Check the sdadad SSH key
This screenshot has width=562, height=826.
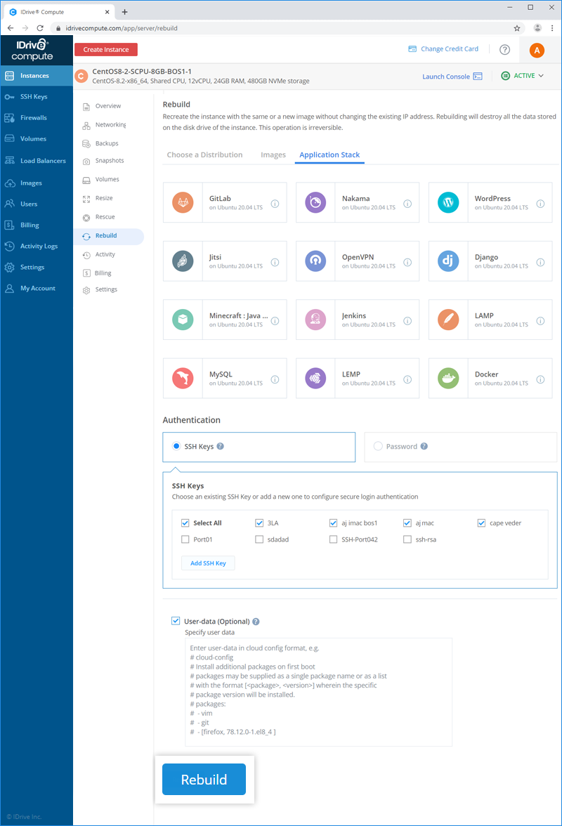(x=259, y=539)
